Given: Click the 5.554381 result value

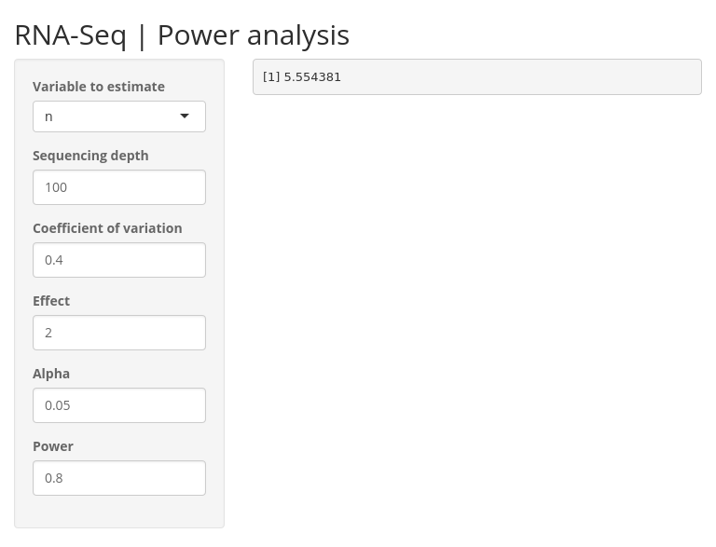Looking at the screenshot, I should (312, 76).
